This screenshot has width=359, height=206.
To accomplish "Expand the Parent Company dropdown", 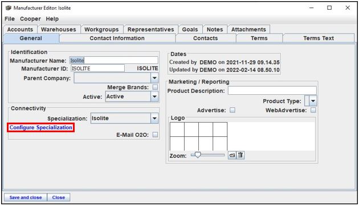I will [x=154, y=78].
